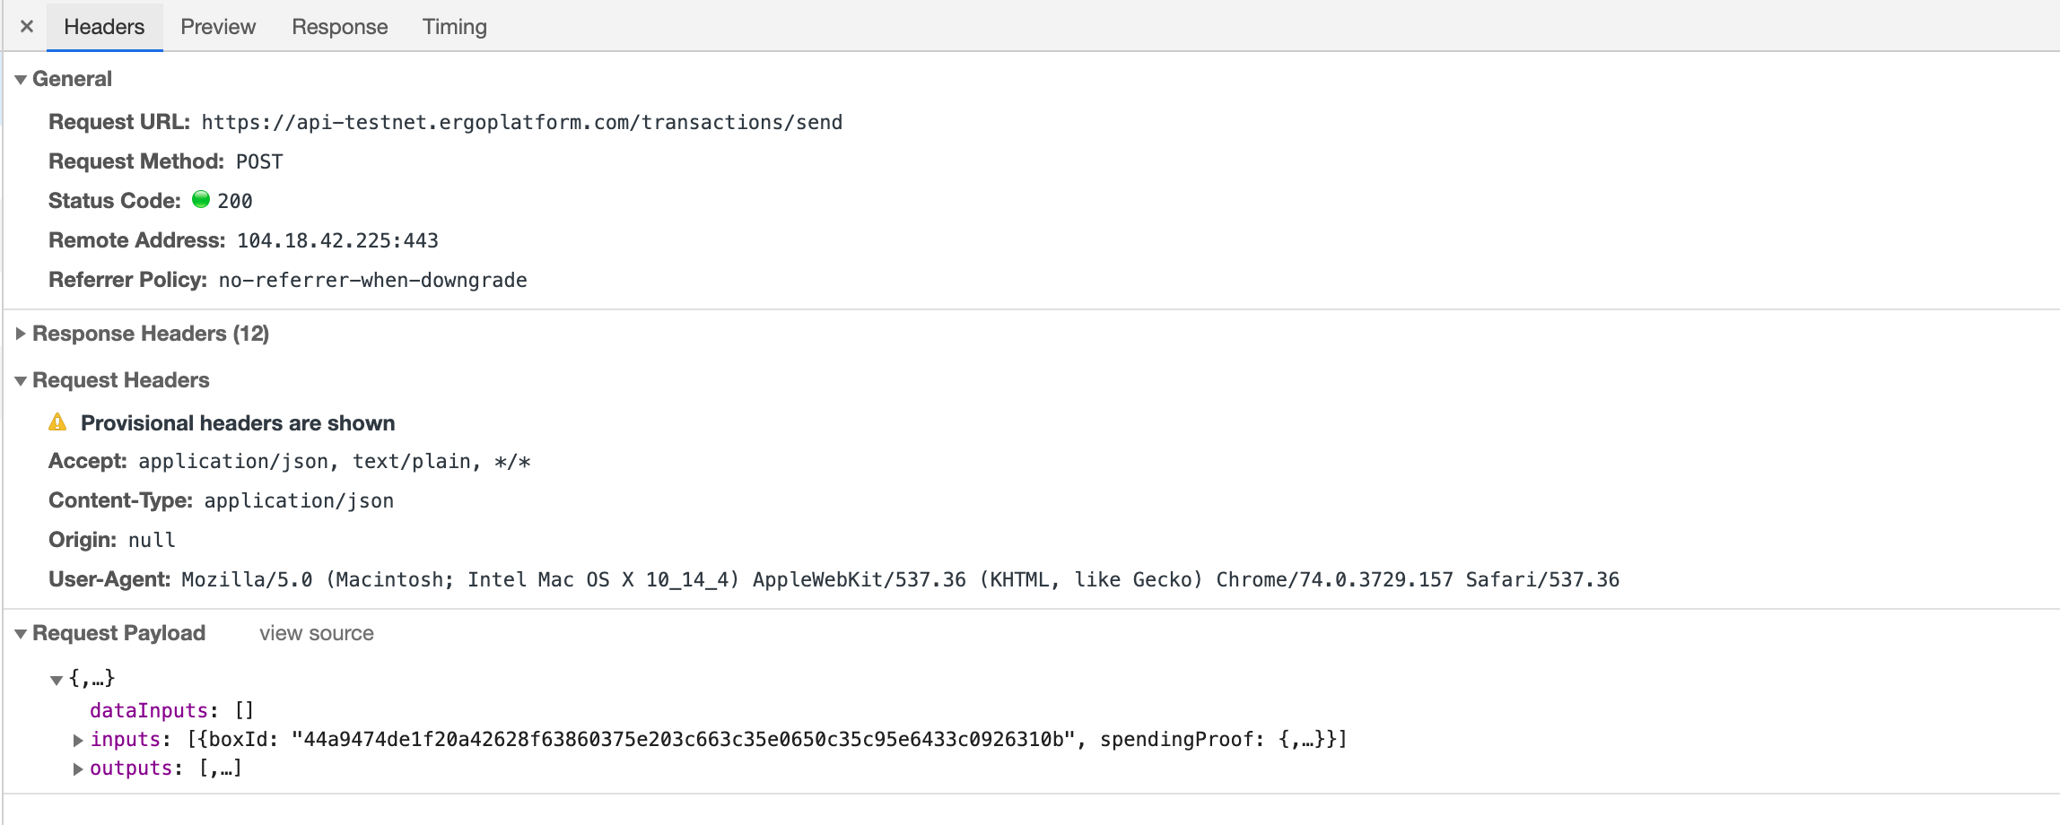The image size is (2060, 825).
Task: Expand the inputs array in the payload
Action: click(x=77, y=740)
